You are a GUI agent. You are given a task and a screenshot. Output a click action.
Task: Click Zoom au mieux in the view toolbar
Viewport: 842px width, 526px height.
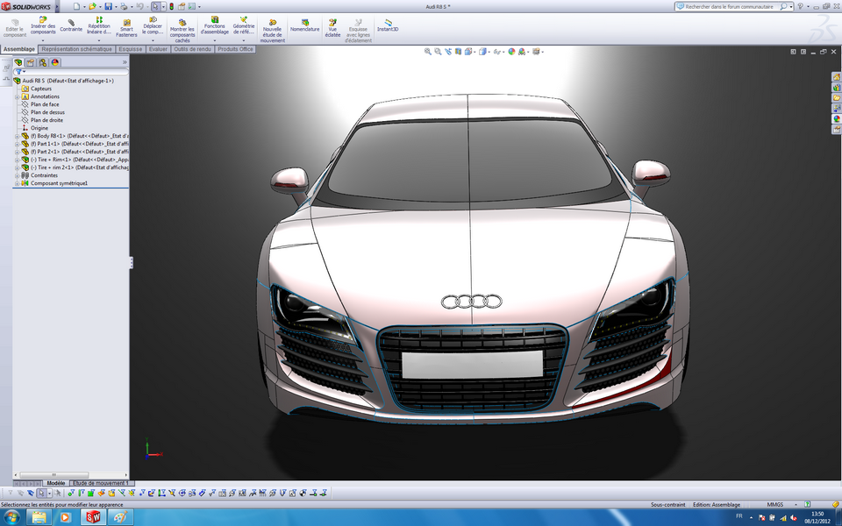[429, 50]
